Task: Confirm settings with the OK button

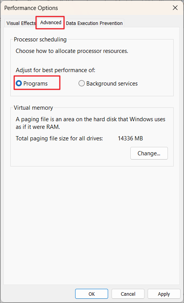Action: tap(92, 294)
